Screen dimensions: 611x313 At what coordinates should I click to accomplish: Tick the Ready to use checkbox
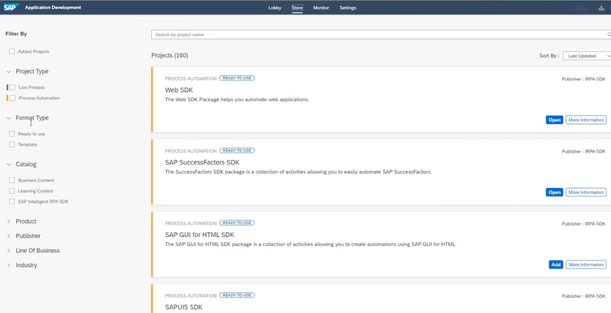pyautogui.click(x=12, y=134)
